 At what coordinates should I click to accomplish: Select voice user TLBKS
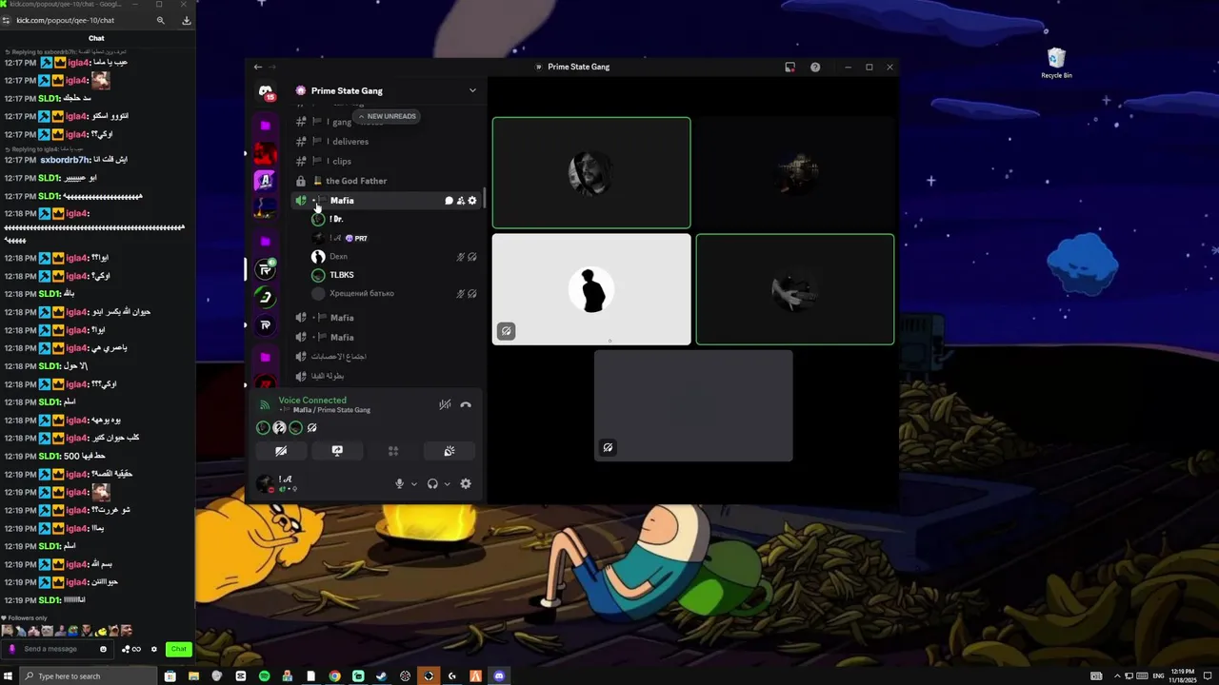pos(394,275)
